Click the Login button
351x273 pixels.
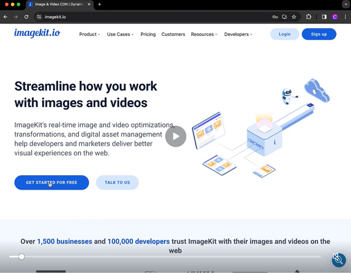(x=284, y=34)
